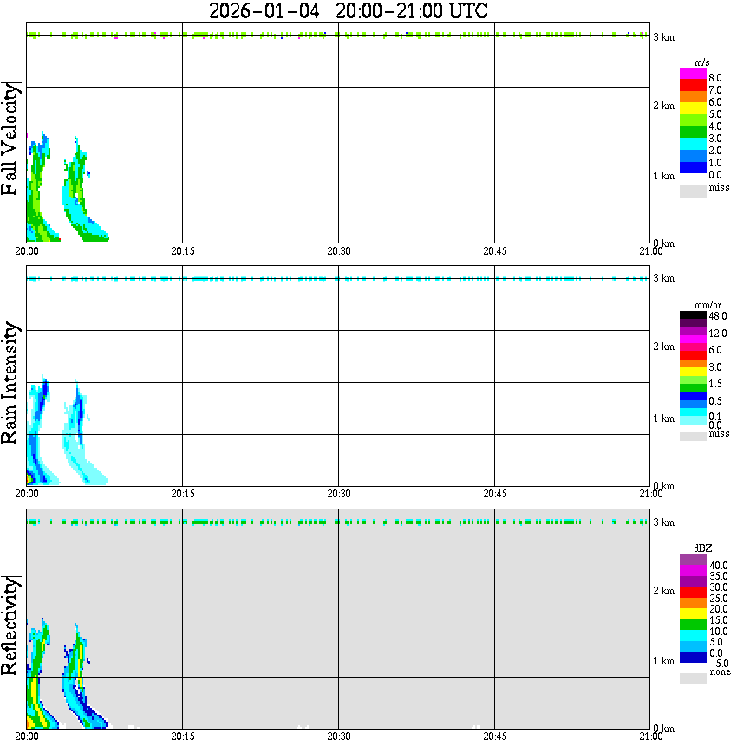Click 20:30 under the Fall Velocity panel
Image resolution: width=737 pixels, height=752 pixels.
click(x=339, y=251)
